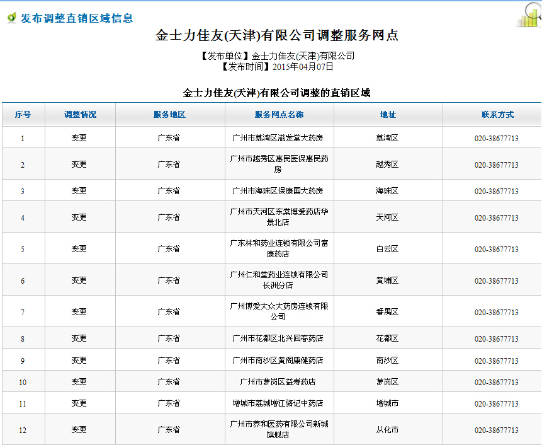Select the 广州市萝岗区益寿药店 cell
The image size is (542, 445).
point(278,382)
